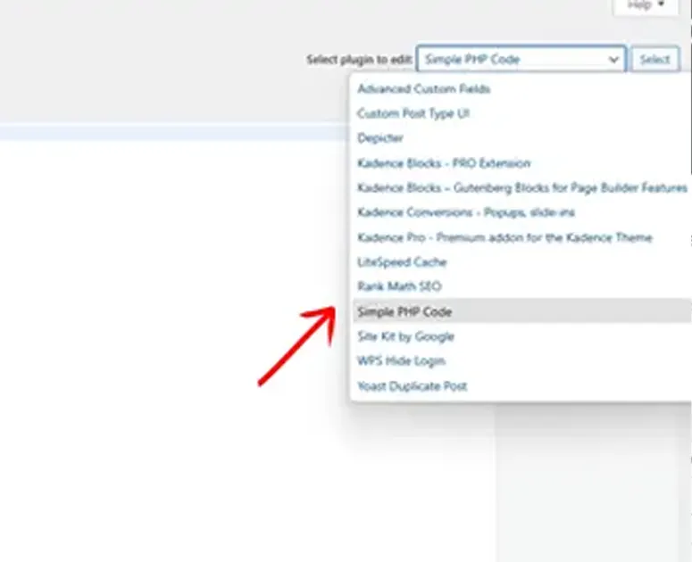Screen dimensions: 692x562
Task: Click the small arrow next to Help
Action: (x=662, y=5)
